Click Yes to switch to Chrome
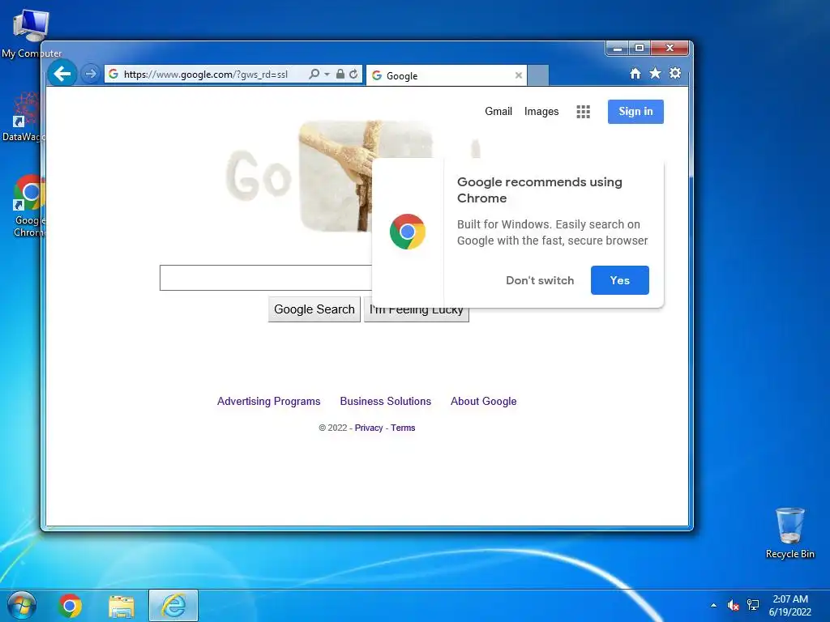This screenshot has width=830, height=622. (x=620, y=280)
